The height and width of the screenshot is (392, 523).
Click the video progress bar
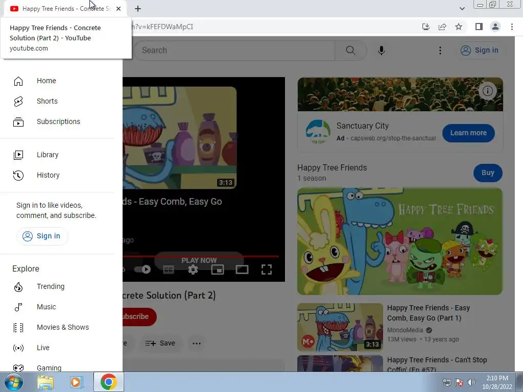pos(200,256)
